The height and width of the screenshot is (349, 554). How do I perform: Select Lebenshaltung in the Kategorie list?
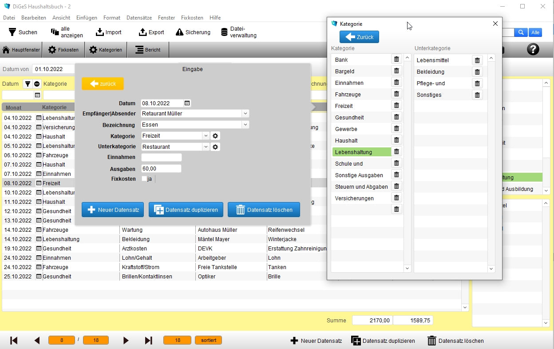click(x=361, y=152)
